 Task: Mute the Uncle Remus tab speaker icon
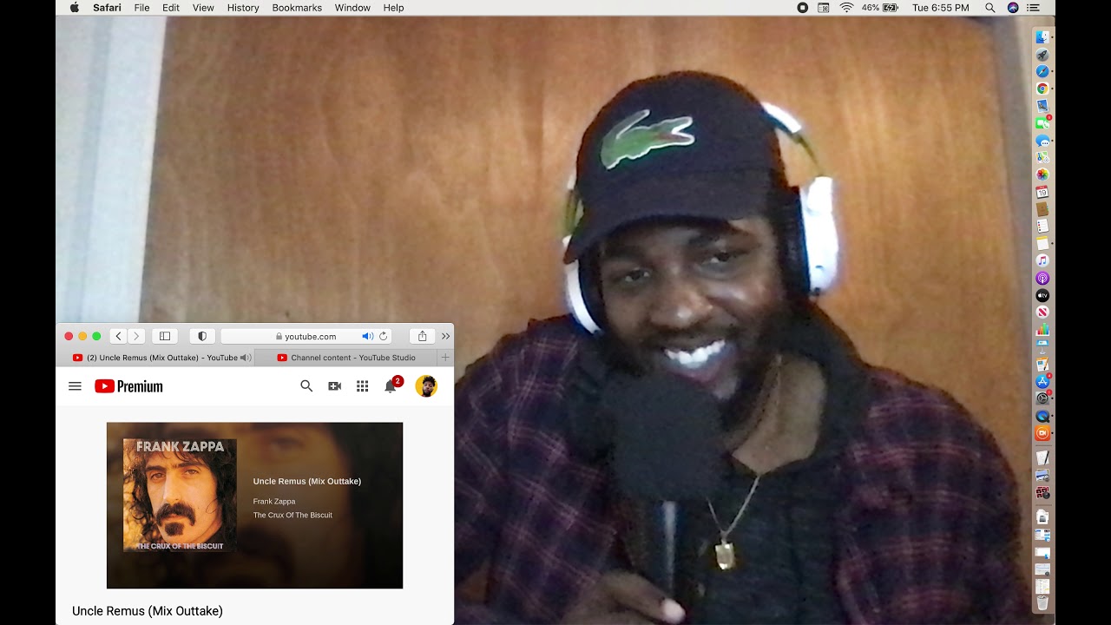point(246,358)
